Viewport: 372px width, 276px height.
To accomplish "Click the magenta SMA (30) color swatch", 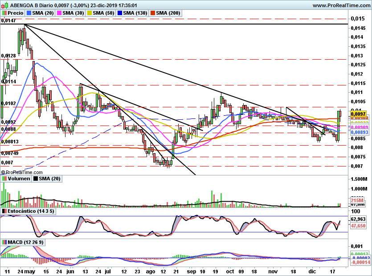I will click(x=58, y=13).
